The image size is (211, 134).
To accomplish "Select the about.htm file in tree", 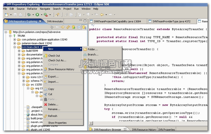I will point(37,115).
